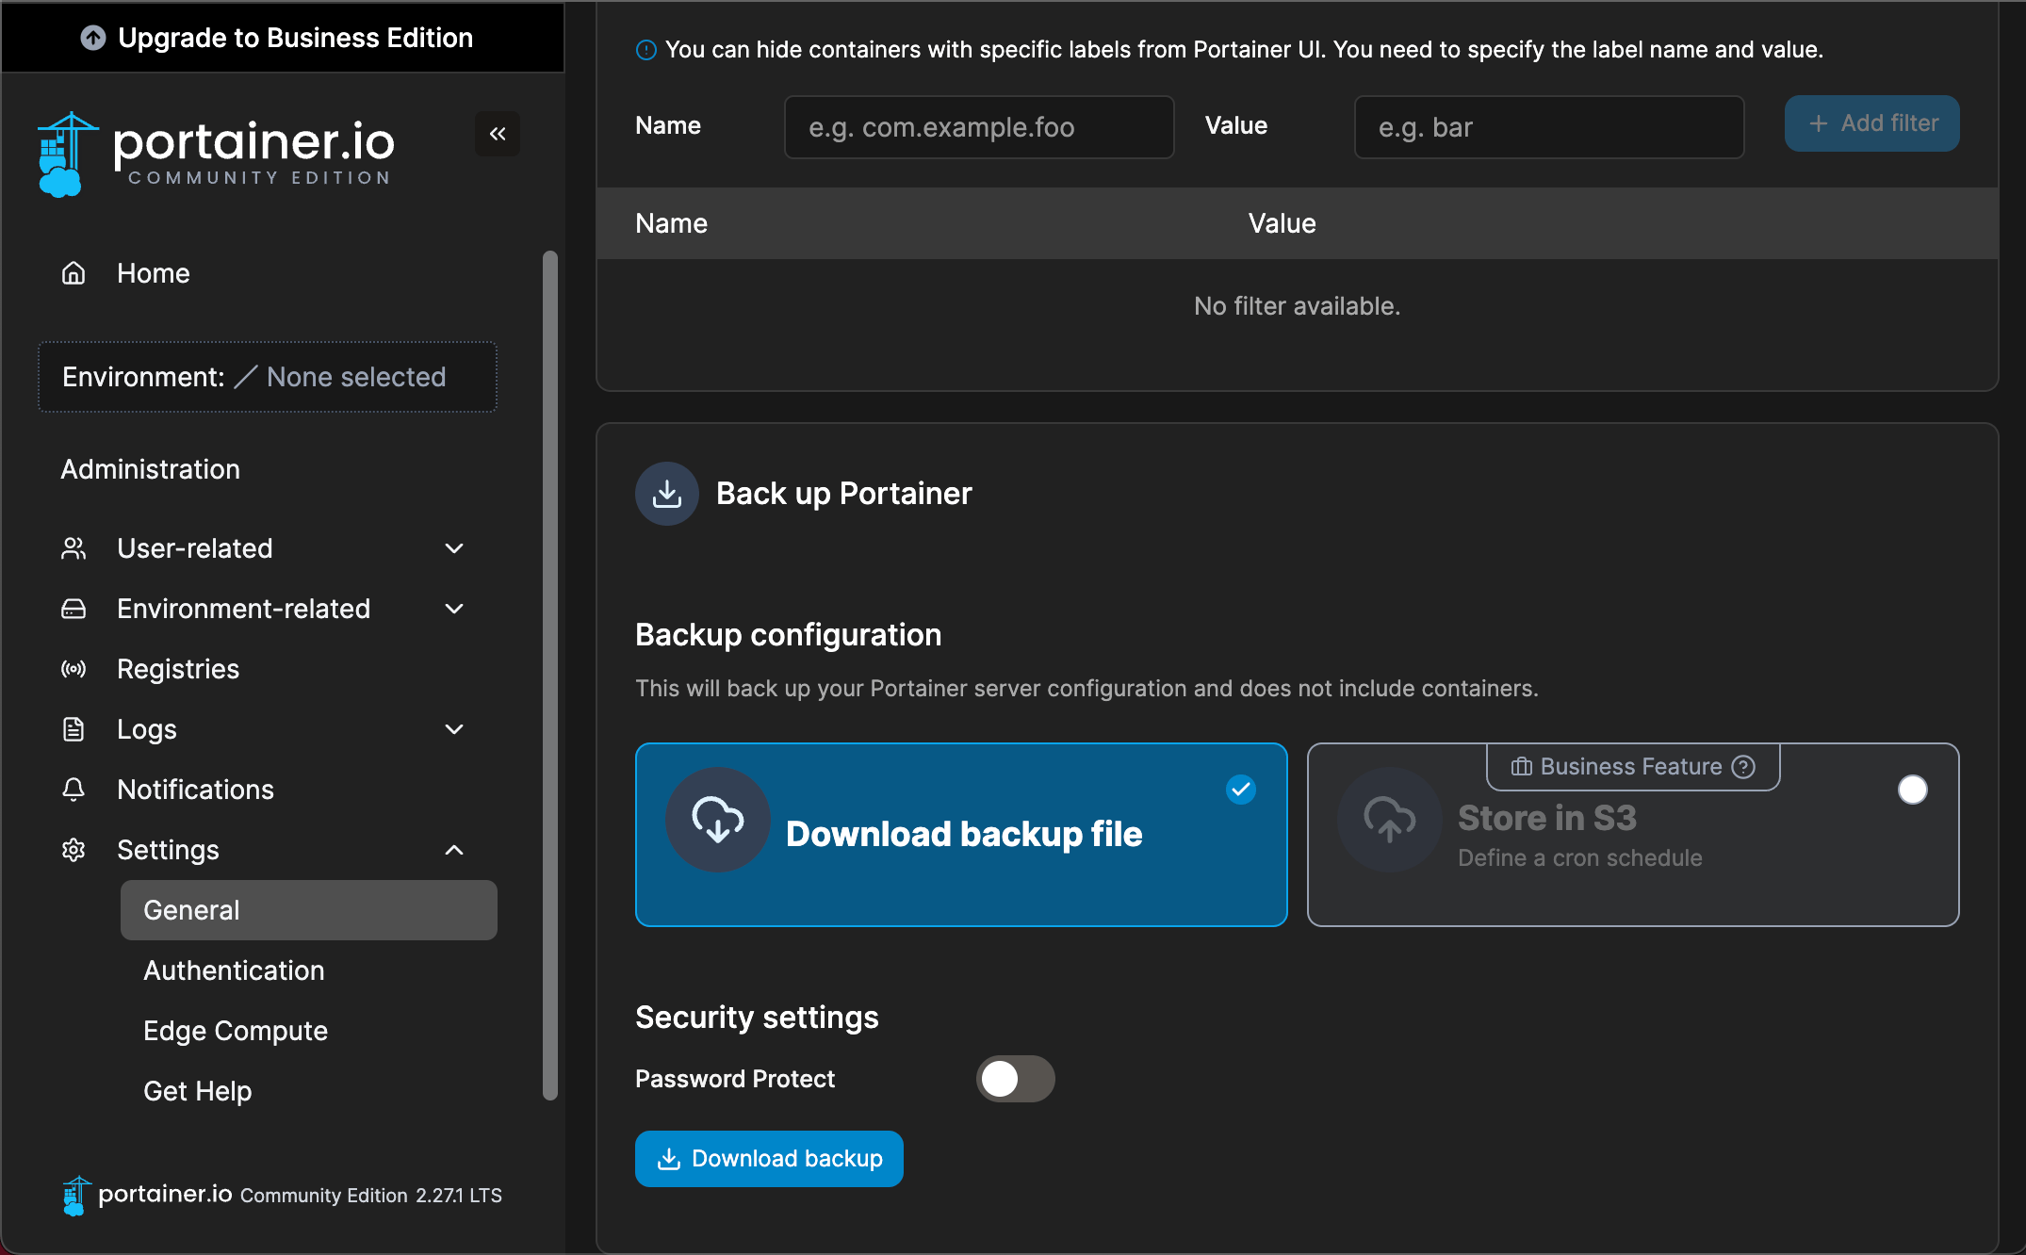Click the Home house icon
2026x1255 pixels.
(74, 273)
